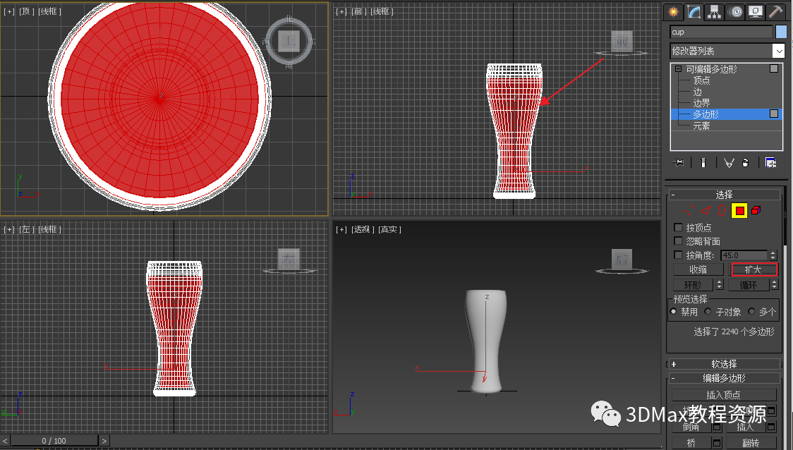Open the [真实] shading menu
Screen dimensions: 793x450
coord(389,229)
